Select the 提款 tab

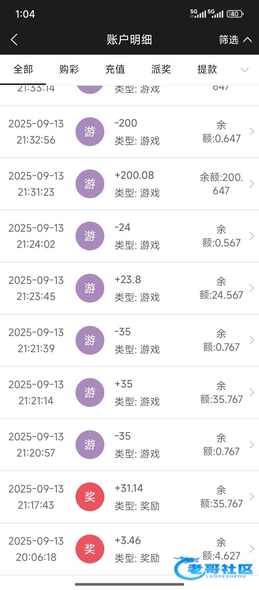[x=207, y=69]
